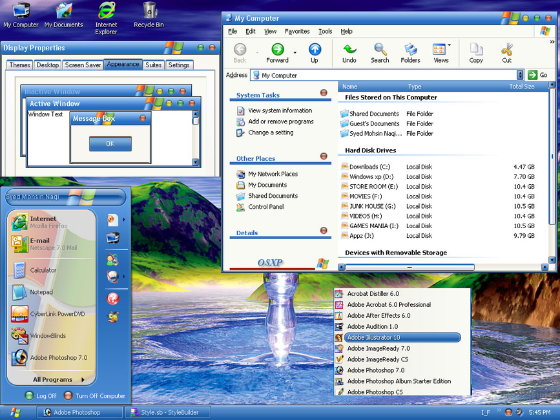560x420 pixels.
Task: Click Log Off in Start menu
Action: 41,395
